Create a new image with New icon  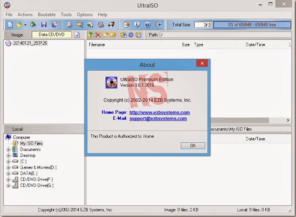pos(11,25)
